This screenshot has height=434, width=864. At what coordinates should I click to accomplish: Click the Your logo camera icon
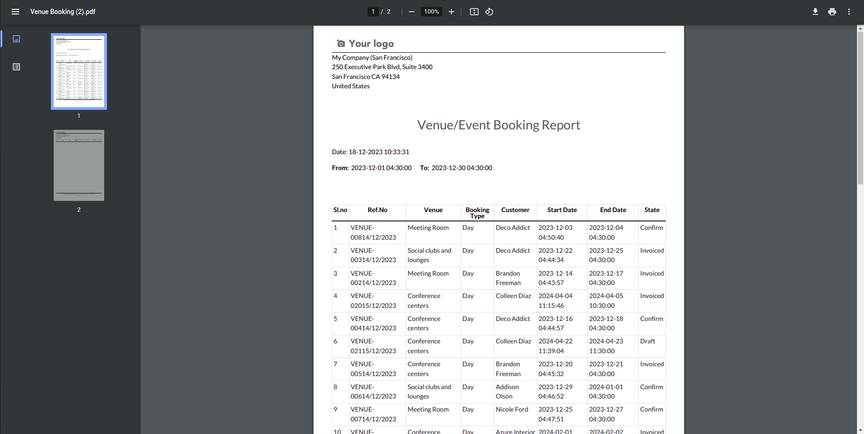tap(341, 43)
